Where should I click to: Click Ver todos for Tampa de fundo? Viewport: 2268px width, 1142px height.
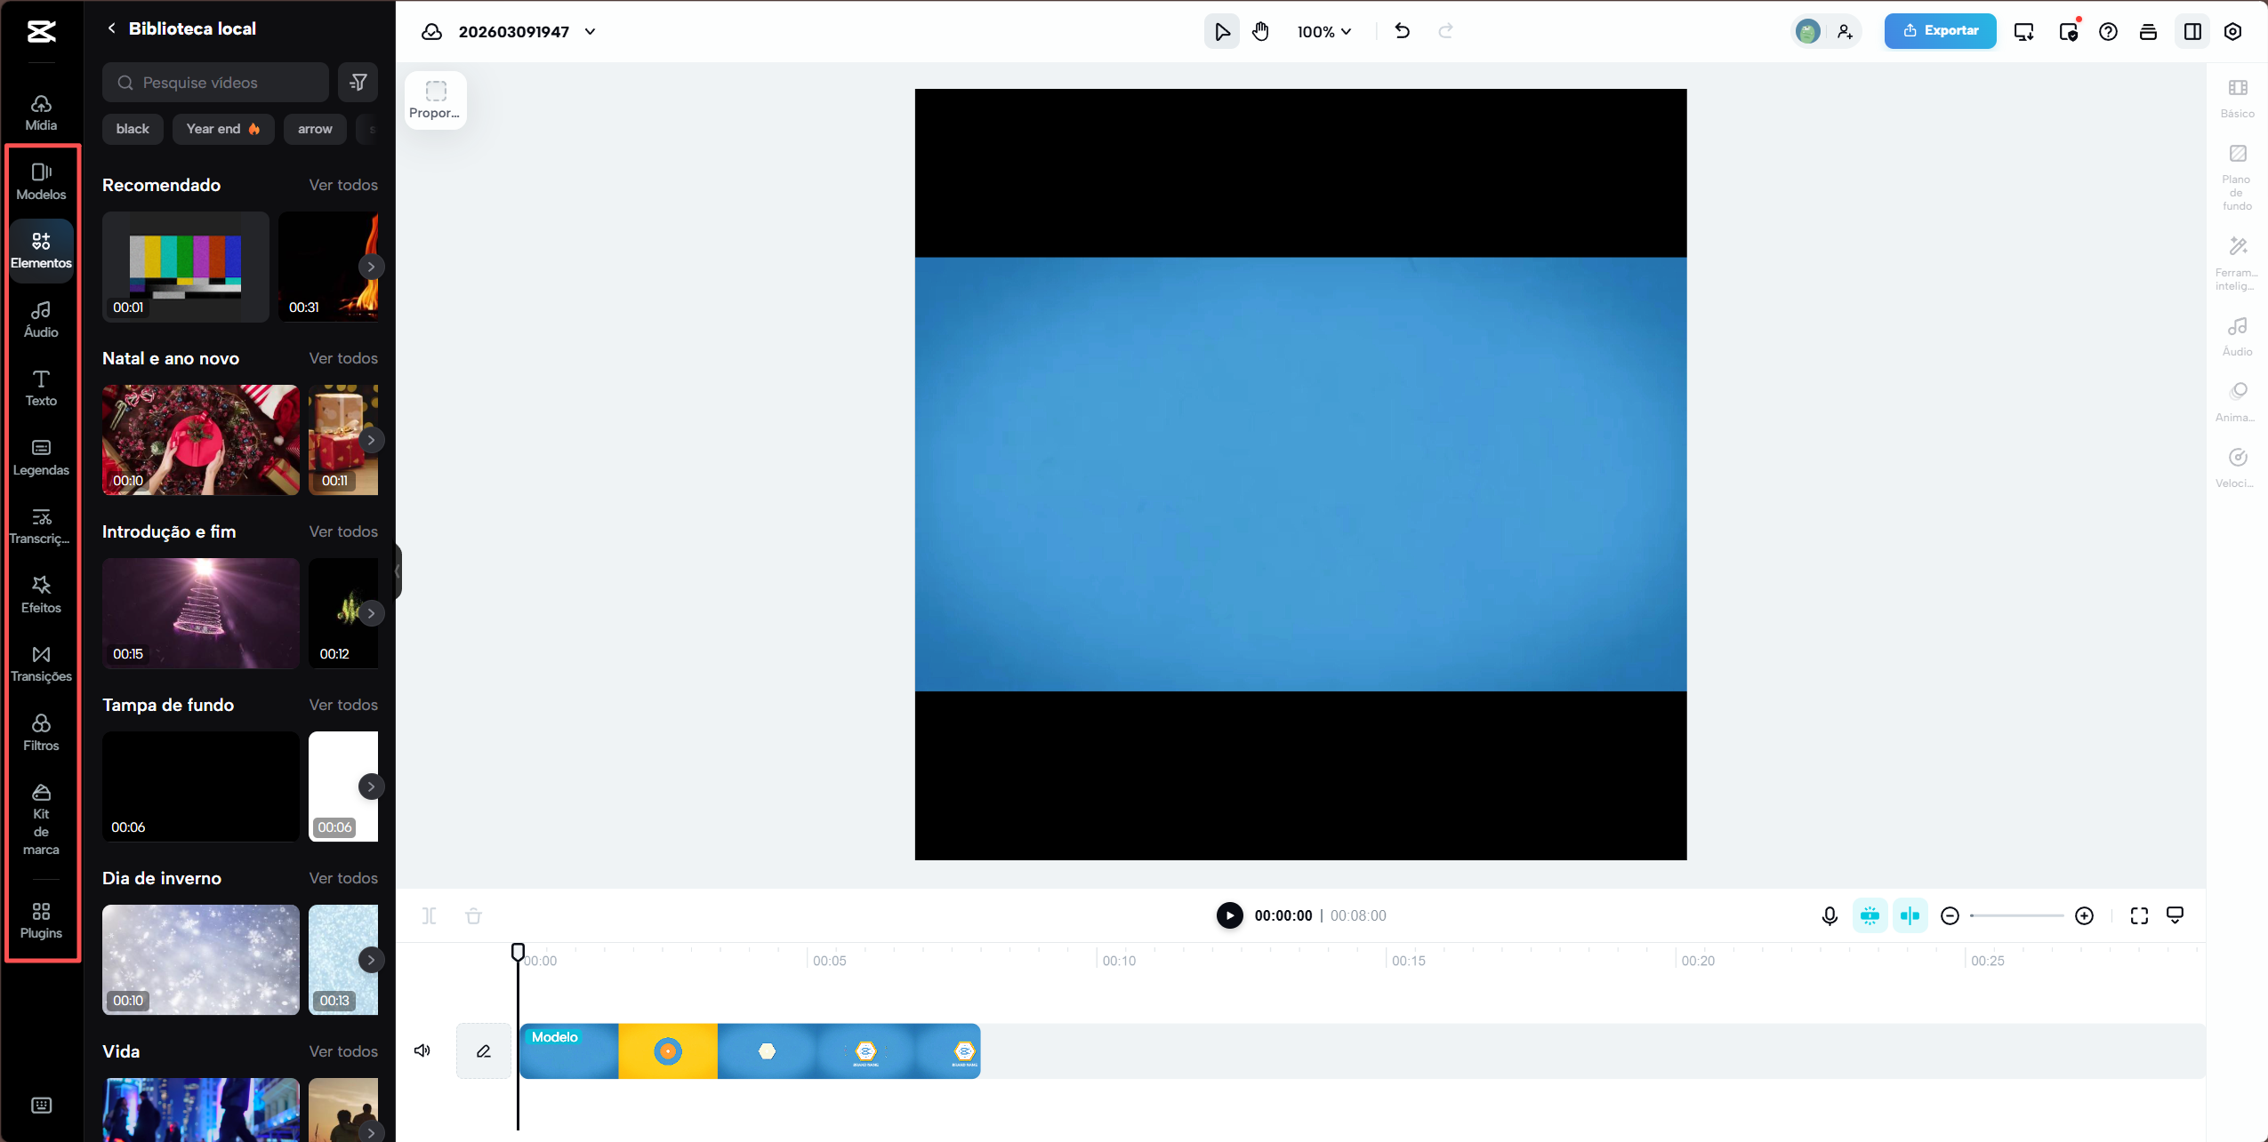[x=343, y=705]
